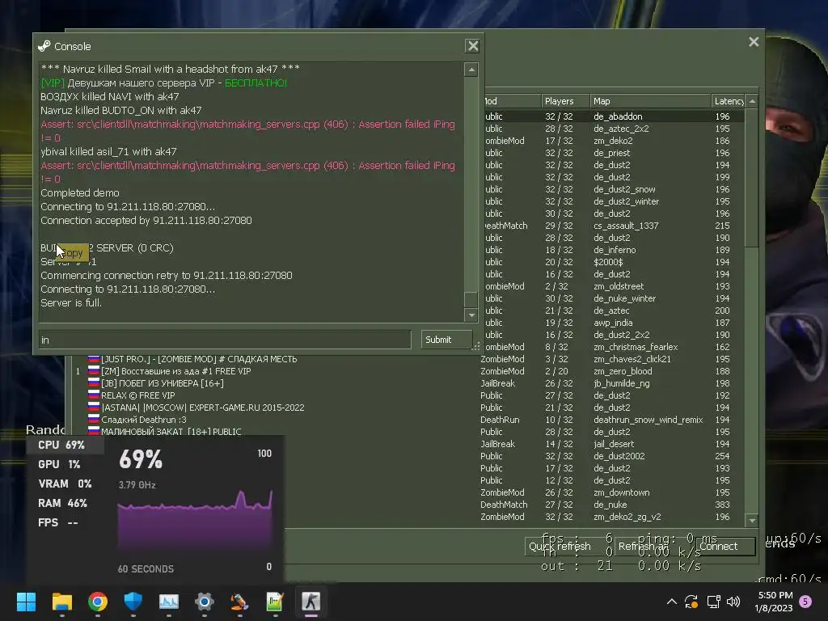Viewport: 828px width, 621px height.
Task: Open the green notepad taskbar icon
Action: pyautogui.click(x=275, y=602)
